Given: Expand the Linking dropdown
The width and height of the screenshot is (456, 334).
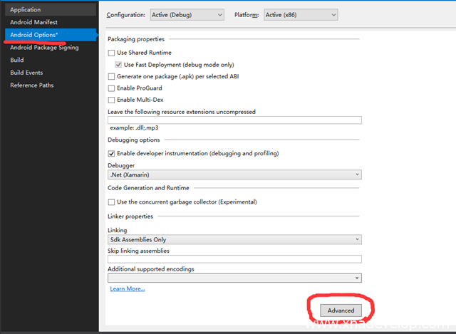Looking at the screenshot, I should tap(234, 240).
